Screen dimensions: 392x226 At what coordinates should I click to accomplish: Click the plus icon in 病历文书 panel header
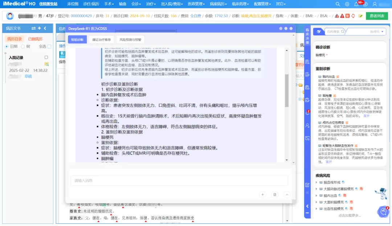click(39, 28)
